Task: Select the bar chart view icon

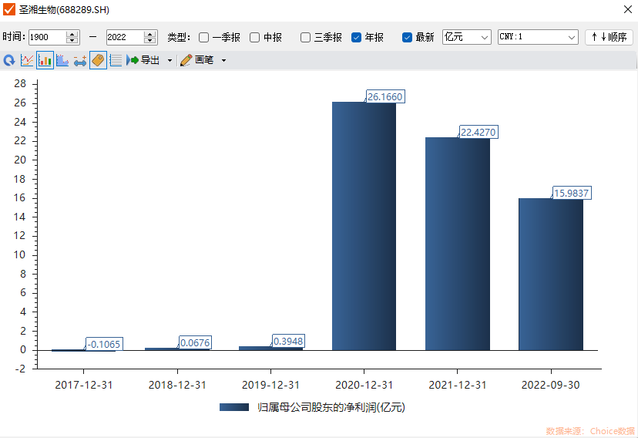Action: coord(45,60)
